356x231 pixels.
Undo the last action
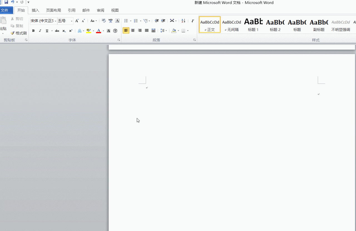click(x=13, y=2)
